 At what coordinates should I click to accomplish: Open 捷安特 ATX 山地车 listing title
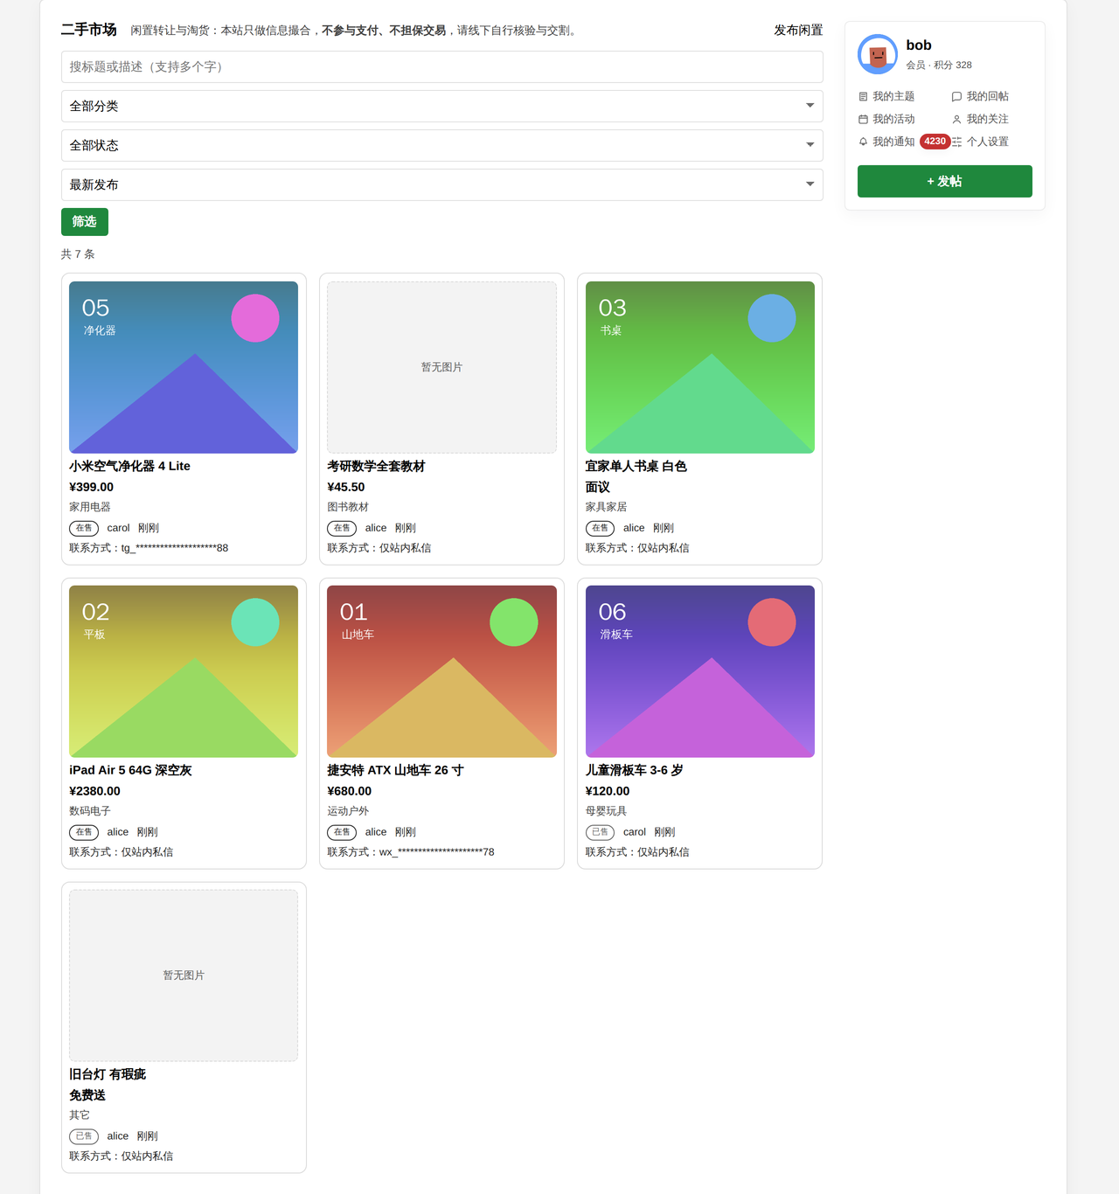[x=395, y=770]
